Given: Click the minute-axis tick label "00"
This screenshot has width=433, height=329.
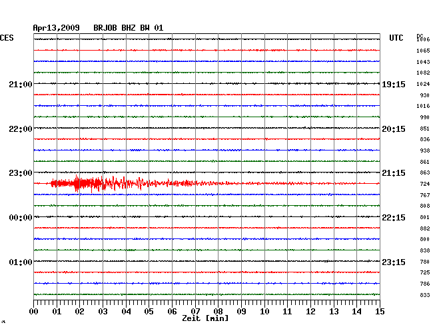Looking at the screenshot, I should (x=34, y=312).
